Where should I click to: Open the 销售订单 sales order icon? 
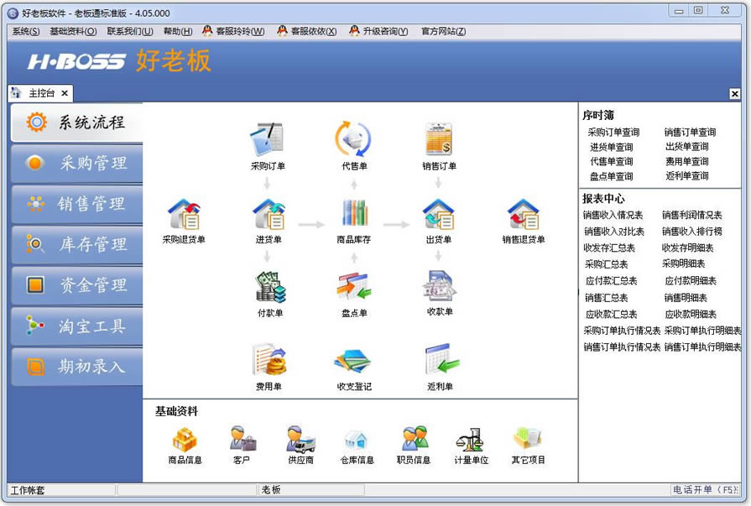(x=439, y=140)
